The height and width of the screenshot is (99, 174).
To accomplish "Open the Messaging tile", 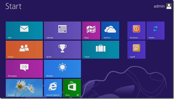I will click(x=24, y=69).
